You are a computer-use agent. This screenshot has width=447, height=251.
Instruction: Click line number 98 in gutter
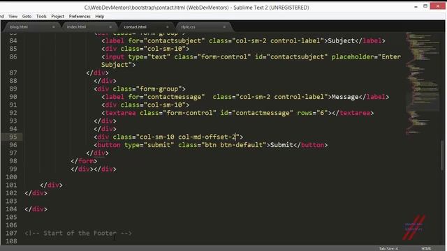click(x=13, y=161)
